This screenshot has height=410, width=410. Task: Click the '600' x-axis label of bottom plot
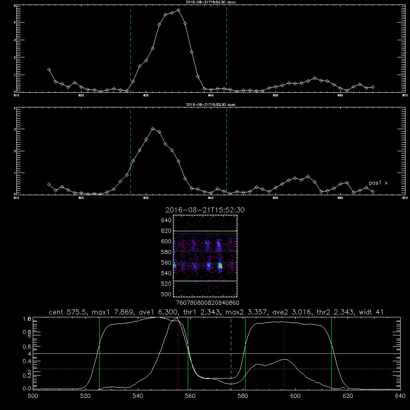295,396
